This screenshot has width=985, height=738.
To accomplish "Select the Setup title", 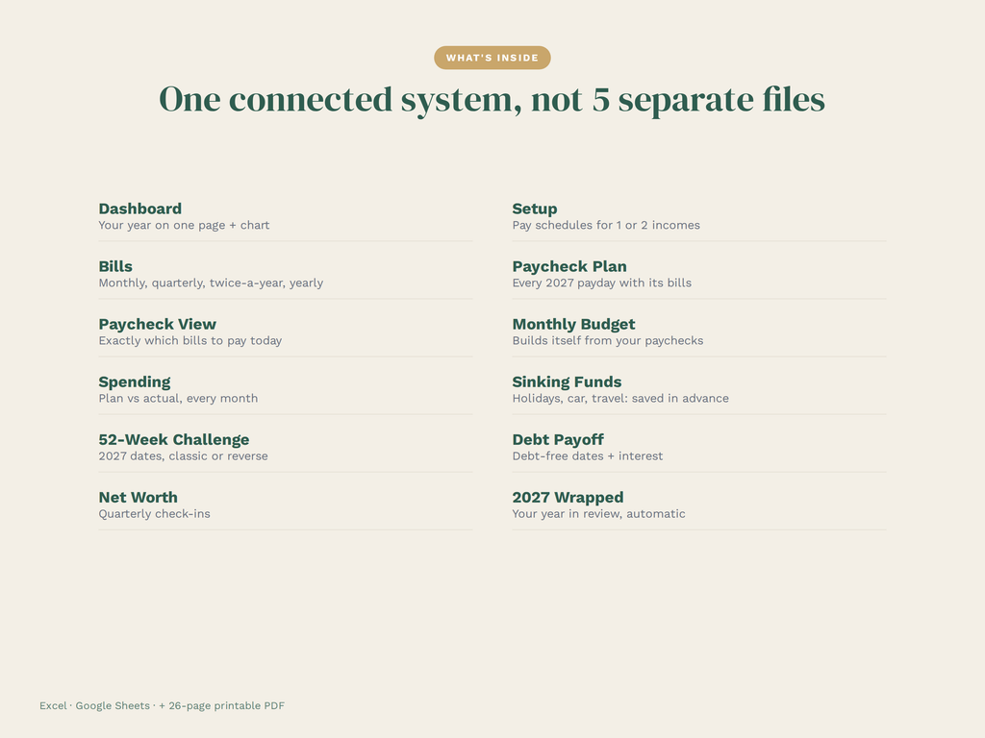I will (x=535, y=209).
